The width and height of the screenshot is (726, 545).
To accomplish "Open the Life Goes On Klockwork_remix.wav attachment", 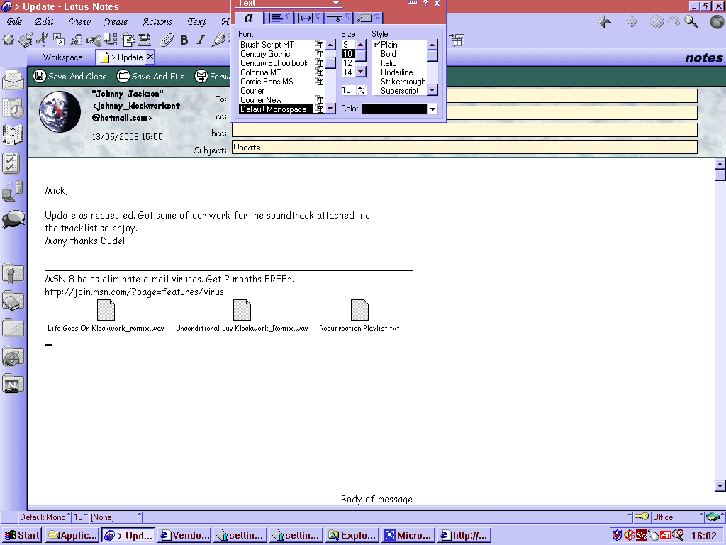I will [x=106, y=311].
